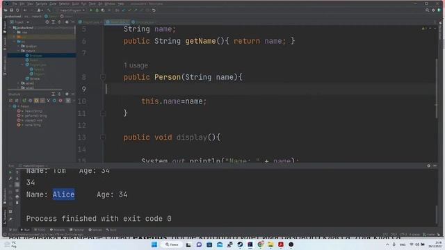Open the Navigate menu
445x250 pixels.
tap(41, 4)
